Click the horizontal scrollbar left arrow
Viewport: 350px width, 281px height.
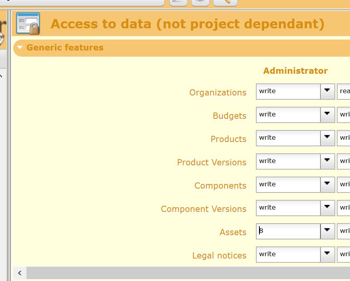(x=20, y=273)
